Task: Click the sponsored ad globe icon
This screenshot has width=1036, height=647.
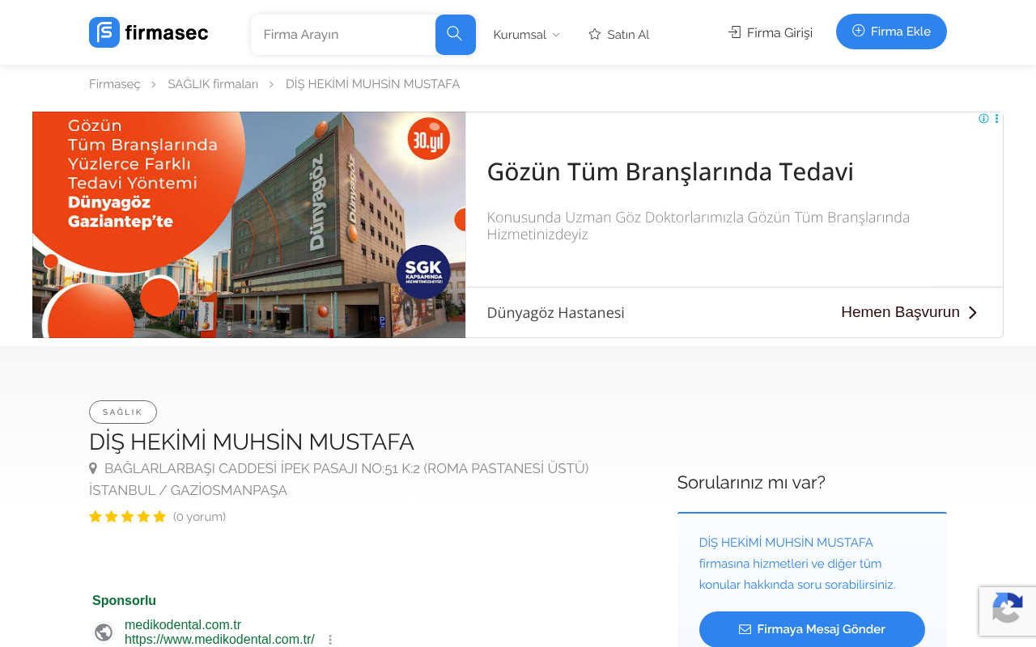Action: pyautogui.click(x=104, y=632)
